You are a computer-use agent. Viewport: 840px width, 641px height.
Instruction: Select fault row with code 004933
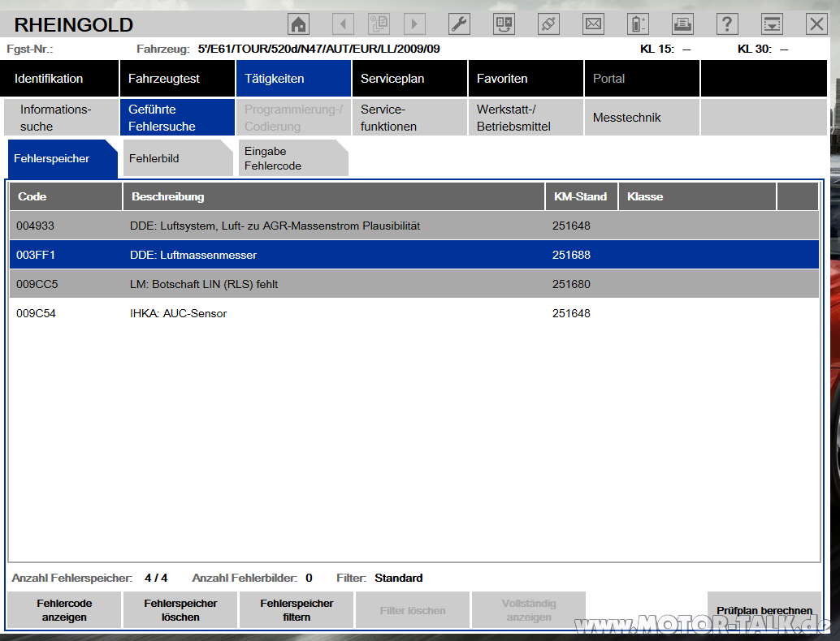coord(414,226)
